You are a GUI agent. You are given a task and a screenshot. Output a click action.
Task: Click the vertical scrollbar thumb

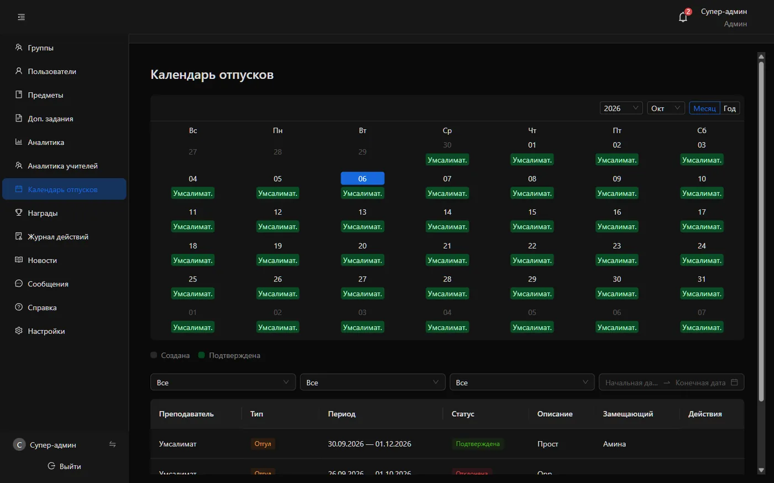coord(761,231)
